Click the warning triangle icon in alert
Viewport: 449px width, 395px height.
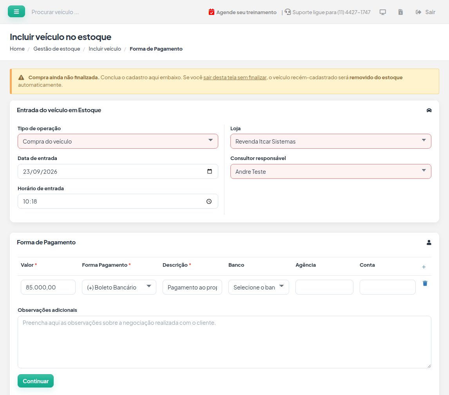(21, 77)
